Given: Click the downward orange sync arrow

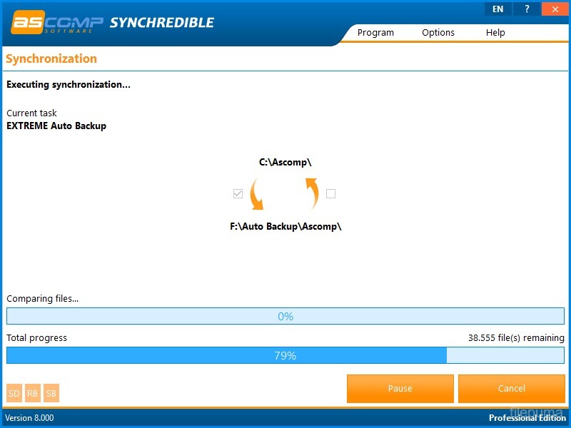Looking at the screenshot, I should coord(256,194).
